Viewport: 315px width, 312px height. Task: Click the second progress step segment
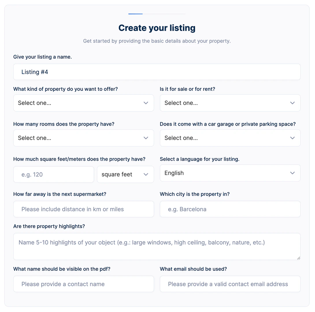pyautogui.click(x=164, y=14)
